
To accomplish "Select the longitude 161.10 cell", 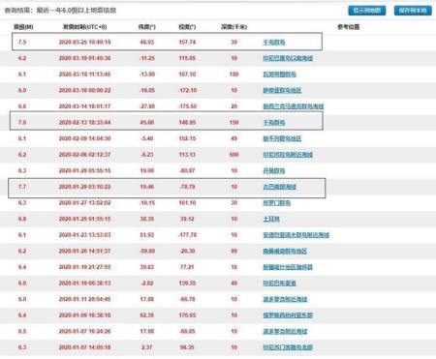I will (187, 203).
